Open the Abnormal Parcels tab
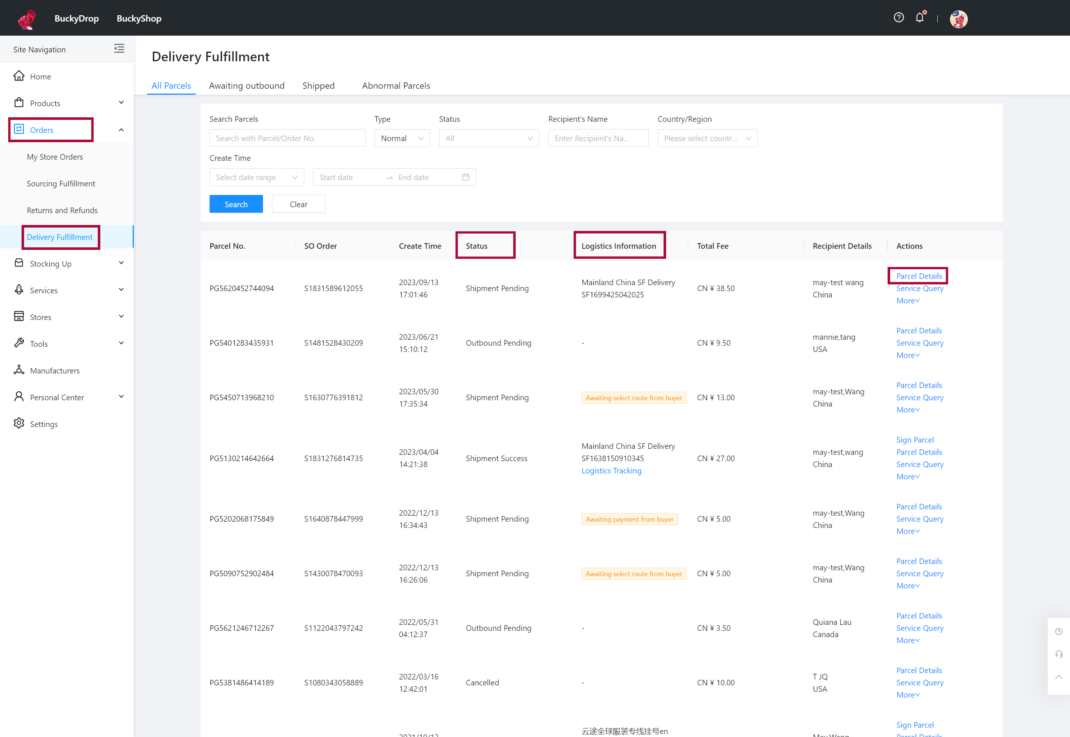The image size is (1070, 737). click(x=397, y=85)
